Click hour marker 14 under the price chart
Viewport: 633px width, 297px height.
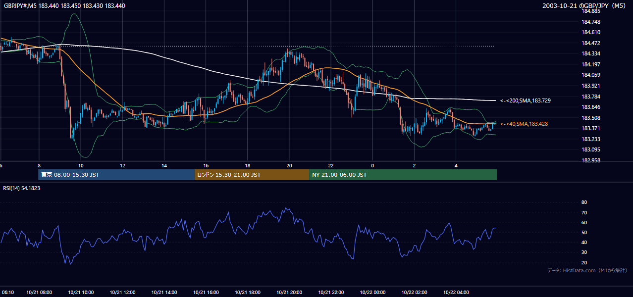164,166
